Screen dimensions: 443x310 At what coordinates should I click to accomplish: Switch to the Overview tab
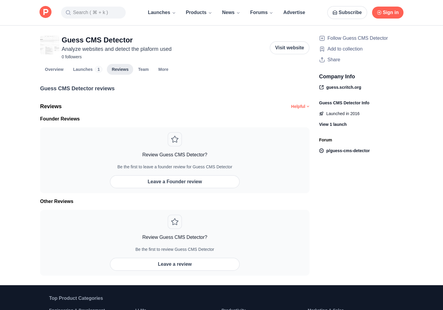(x=54, y=69)
